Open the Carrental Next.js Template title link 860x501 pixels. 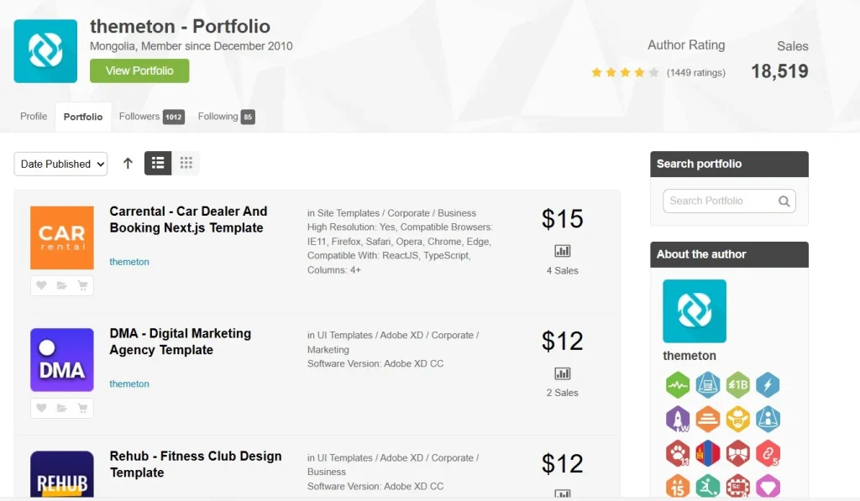coord(188,220)
